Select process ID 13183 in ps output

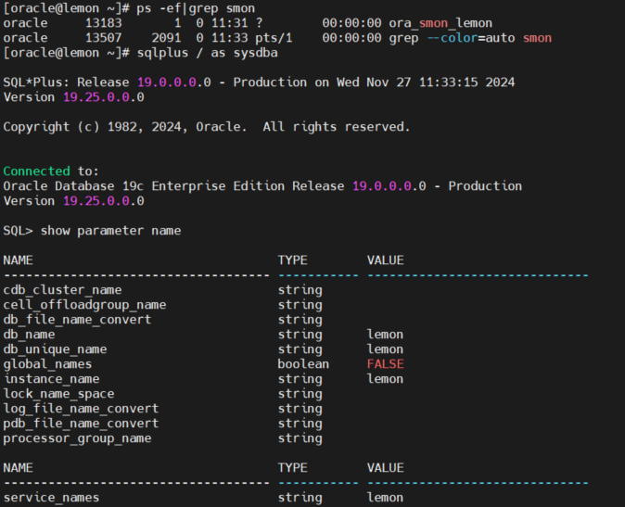104,23
